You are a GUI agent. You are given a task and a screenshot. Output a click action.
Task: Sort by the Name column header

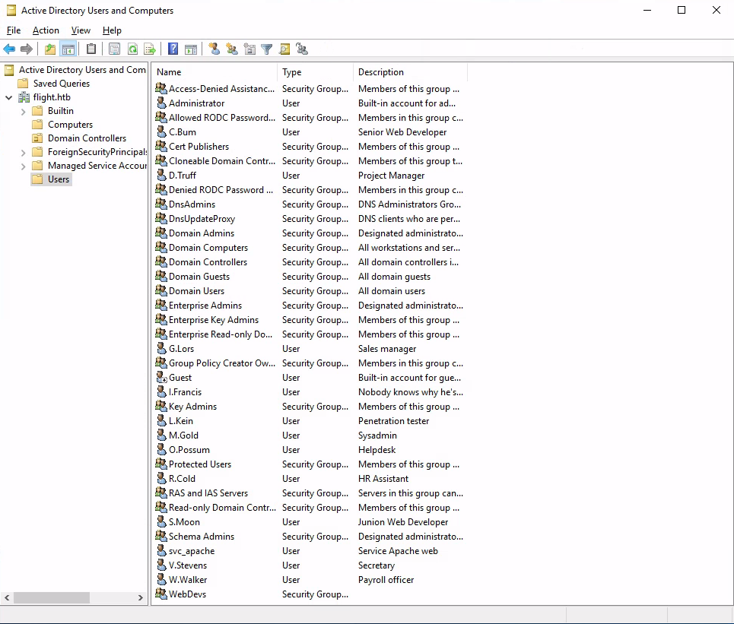[214, 72]
